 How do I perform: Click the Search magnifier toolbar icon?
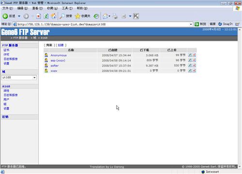click(x=62, y=16)
